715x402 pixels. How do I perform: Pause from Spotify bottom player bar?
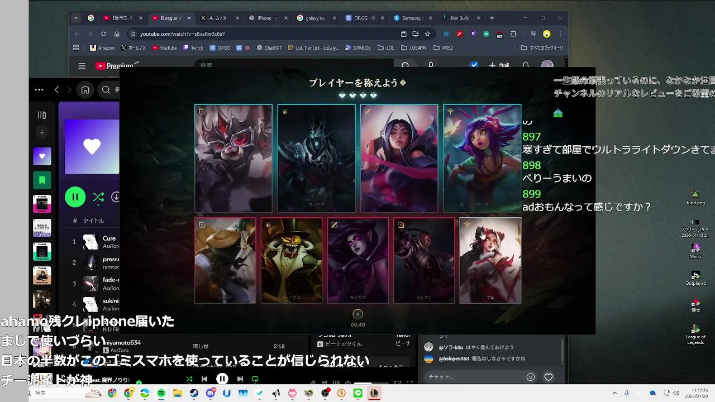(222, 379)
